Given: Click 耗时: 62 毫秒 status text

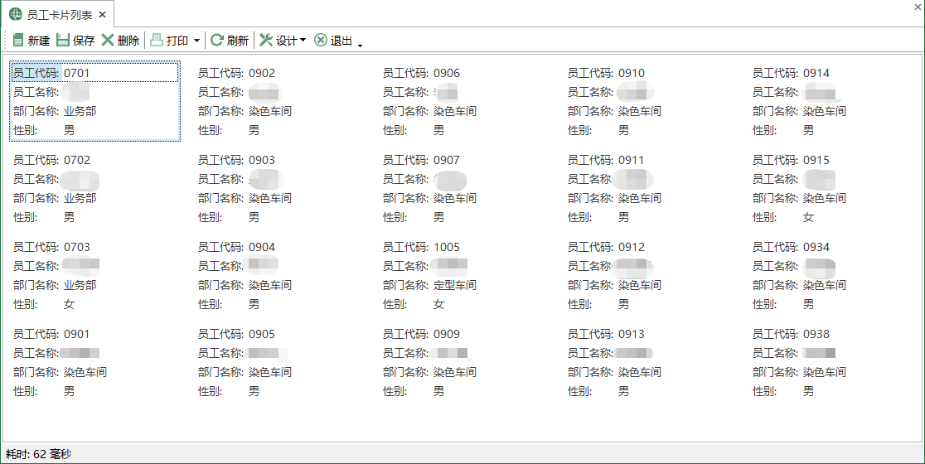Looking at the screenshot, I should (38, 454).
